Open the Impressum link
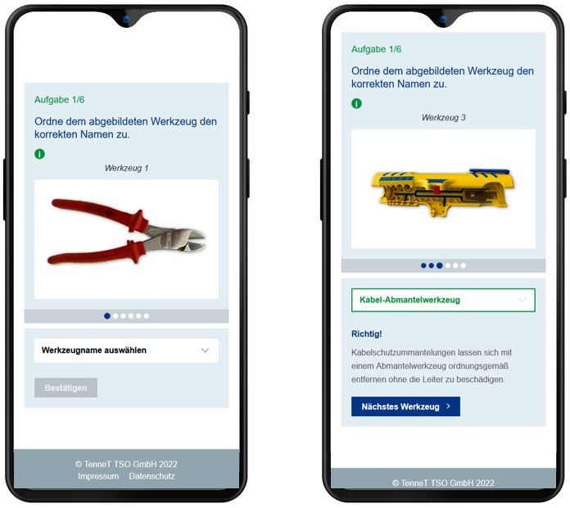 coord(98,476)
